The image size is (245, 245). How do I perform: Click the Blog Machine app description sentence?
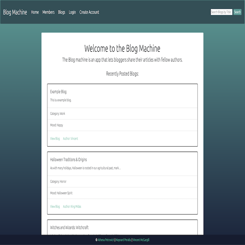click(x=122, y=60)
